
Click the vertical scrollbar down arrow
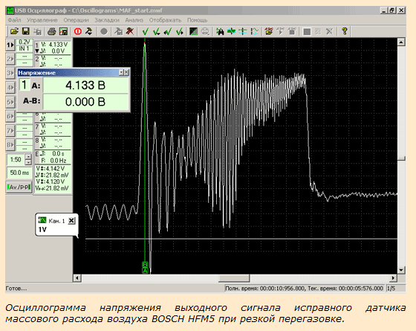[401, 270]
